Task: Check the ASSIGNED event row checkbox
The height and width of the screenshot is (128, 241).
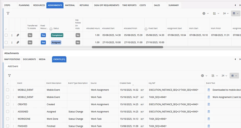Action: click(x=8, y=112)
